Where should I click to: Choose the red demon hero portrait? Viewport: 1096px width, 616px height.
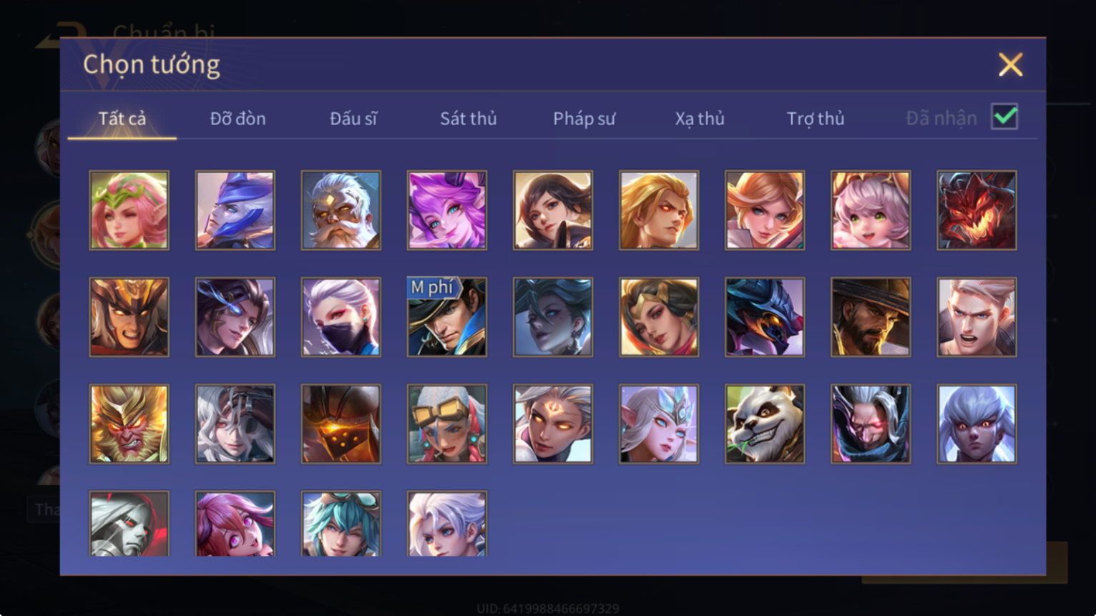(977, 210)
